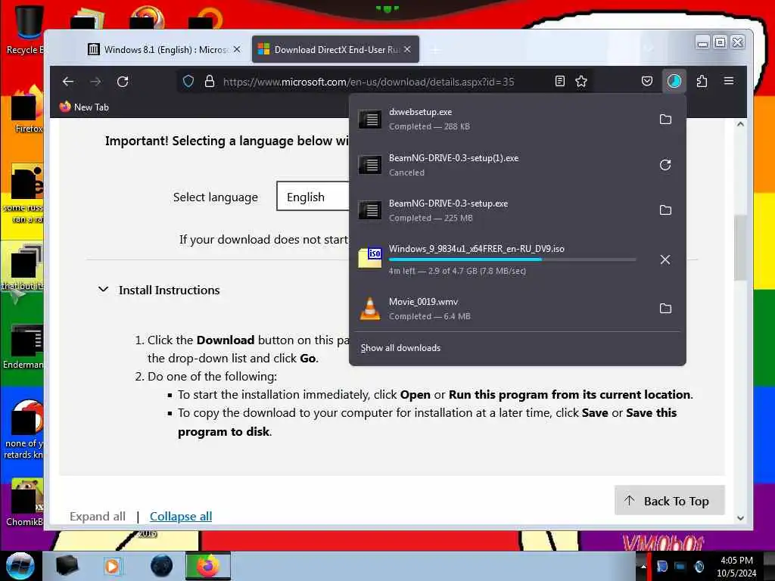Open the Windows ISO file entry icon

[x=369, y=257]
